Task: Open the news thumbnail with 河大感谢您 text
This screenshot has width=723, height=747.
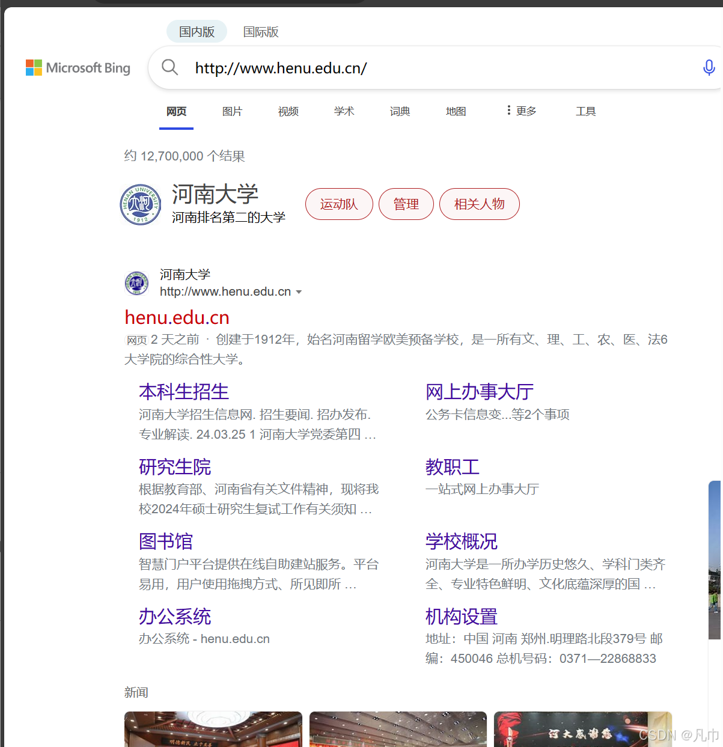Action: [x=583, y=729]
